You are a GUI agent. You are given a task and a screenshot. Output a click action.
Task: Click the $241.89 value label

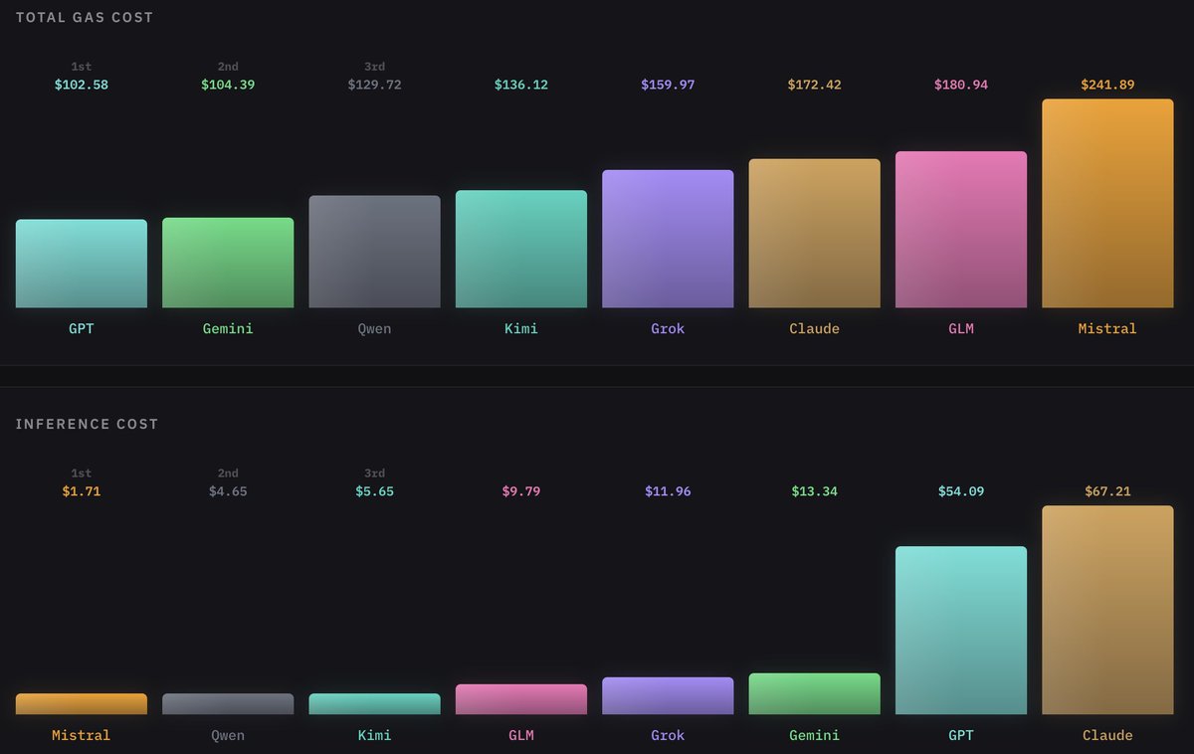coord(1107,86)
